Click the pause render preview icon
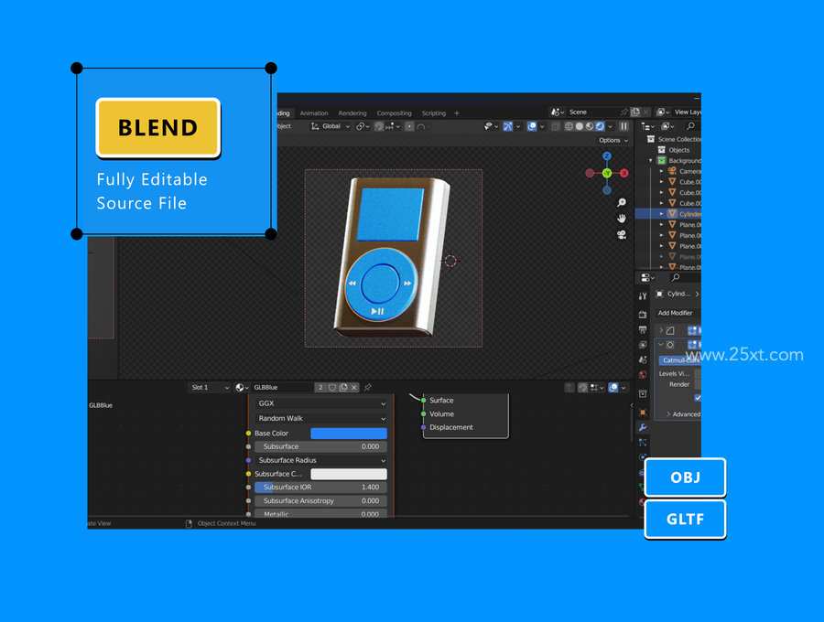This screenshot has height=622, width=824. (x=623, y=126)
